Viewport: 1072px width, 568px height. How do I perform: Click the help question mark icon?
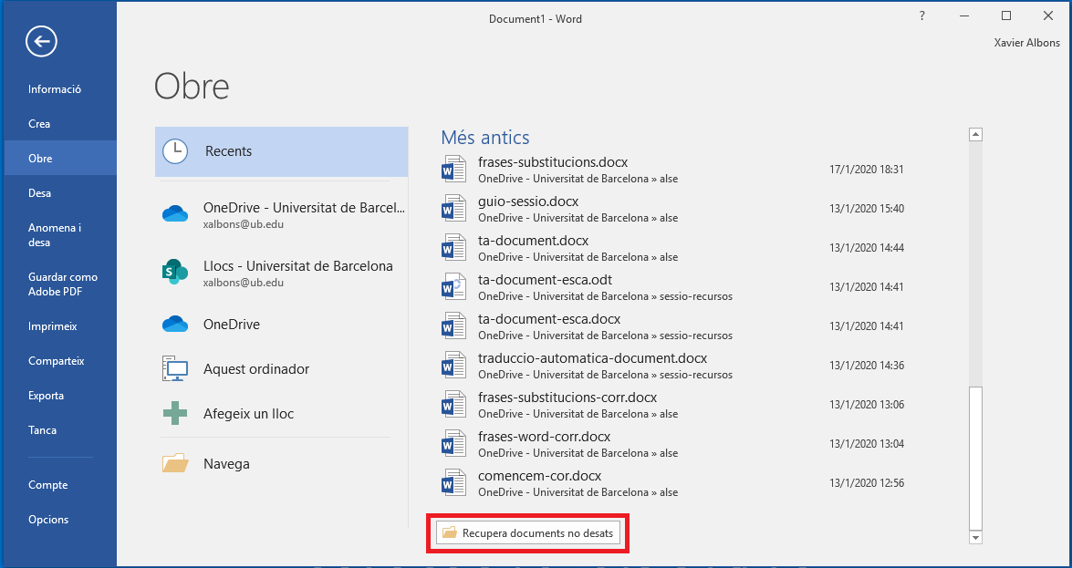click(922, 16)
